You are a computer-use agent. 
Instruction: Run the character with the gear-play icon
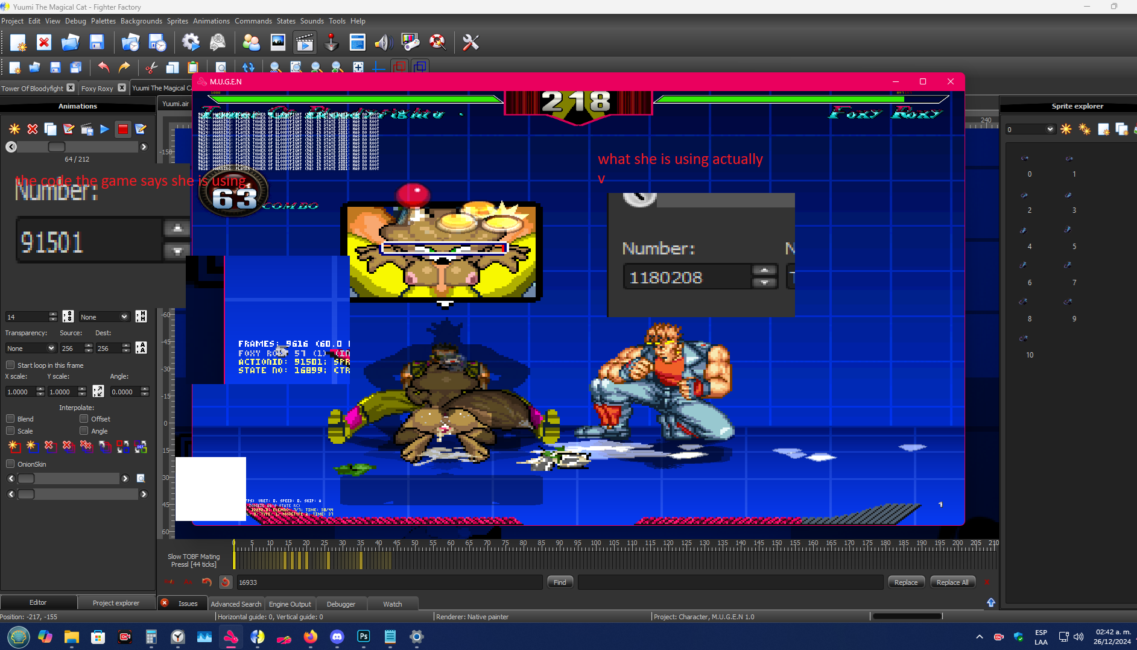pos(191,42)
